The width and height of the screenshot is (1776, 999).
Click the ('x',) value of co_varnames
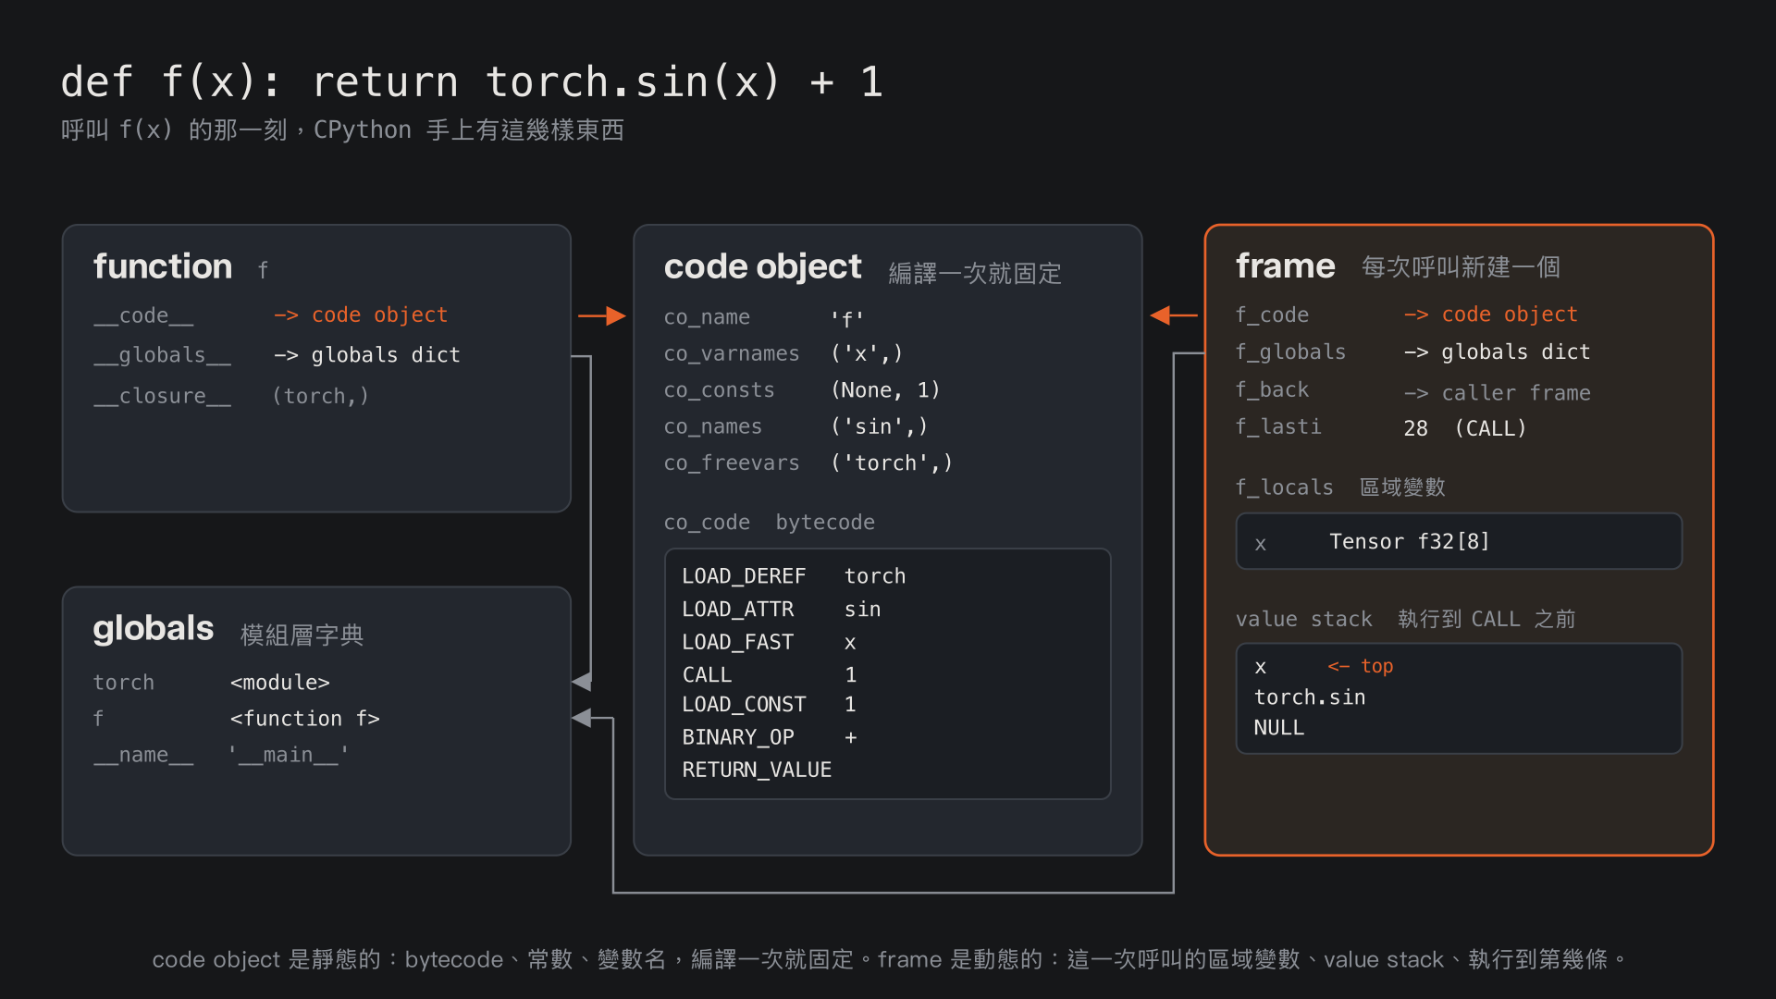867,354
